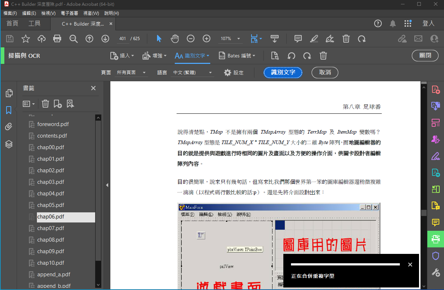Add a comment note icon
Viewport: 444px width, 290px height.
pyautogui.click(x=298, y=39)
